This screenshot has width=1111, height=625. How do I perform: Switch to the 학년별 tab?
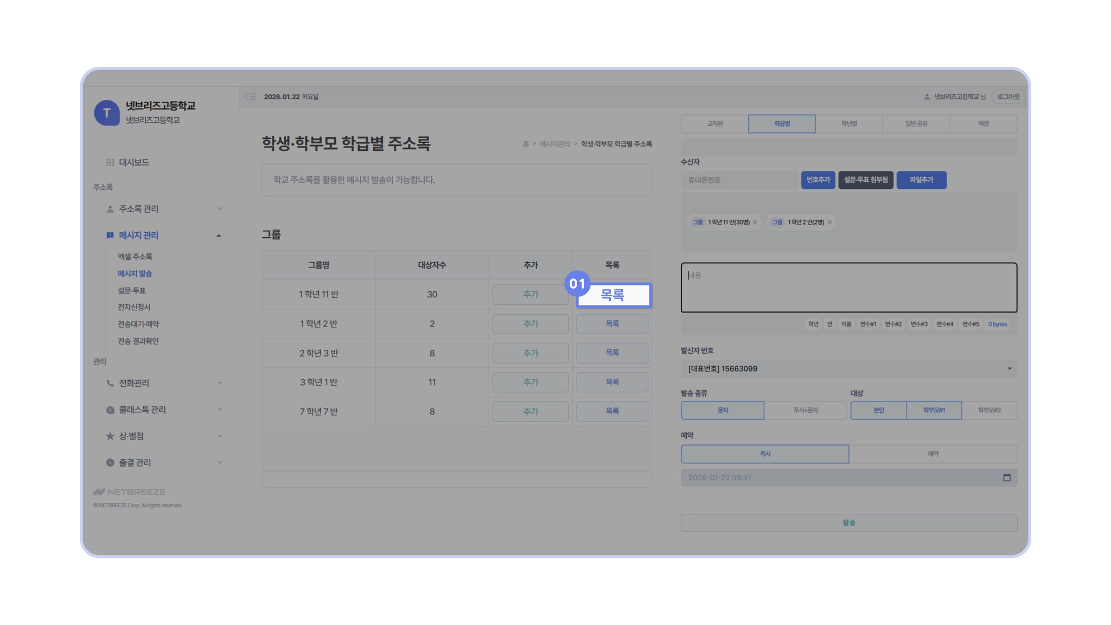coord(848,124)
